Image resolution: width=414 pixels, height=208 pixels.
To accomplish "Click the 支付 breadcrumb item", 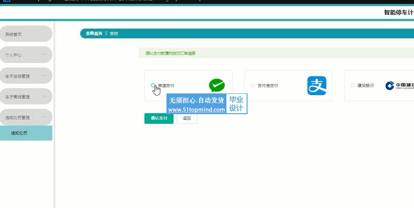I will pyautogui.click(x=114, y=33).
